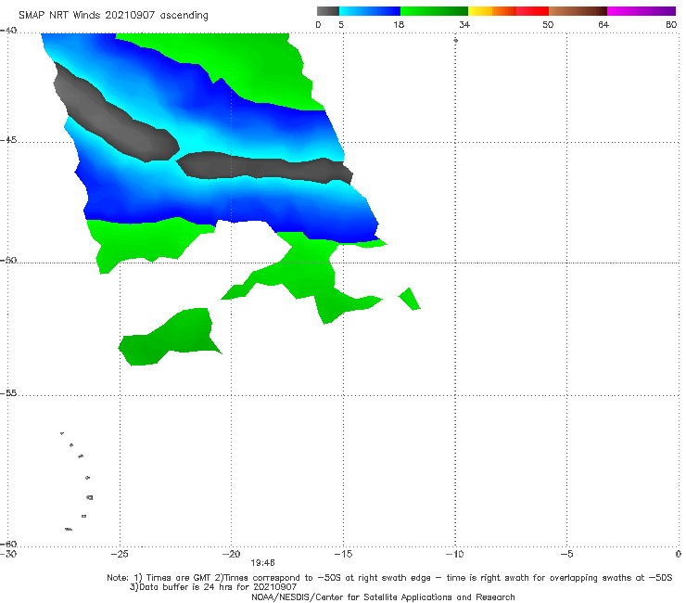The height and width of the screenshot is (603, 686).
Task: Click the longitude axis label "-5"
Action: tap(567, 554)
